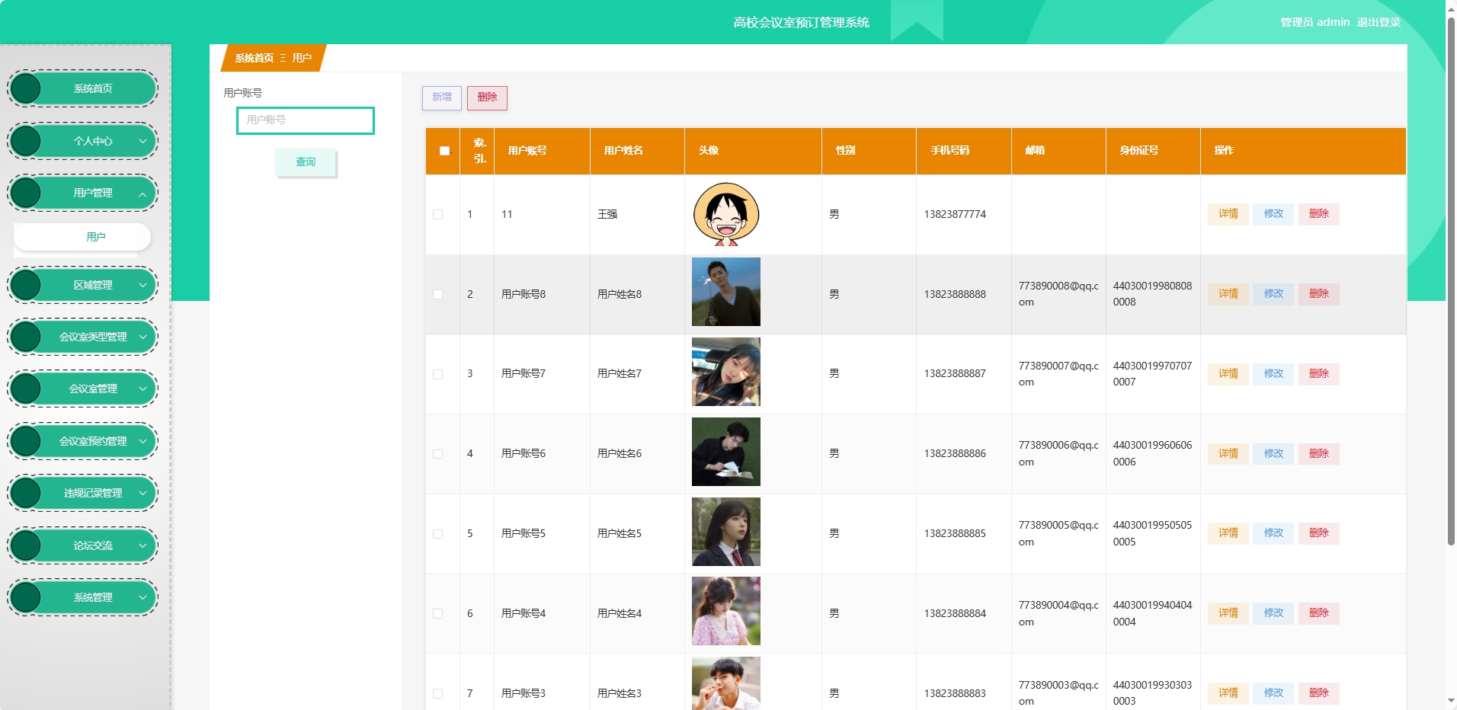Expand the 区域管理 menu chevron

(142, 285)
